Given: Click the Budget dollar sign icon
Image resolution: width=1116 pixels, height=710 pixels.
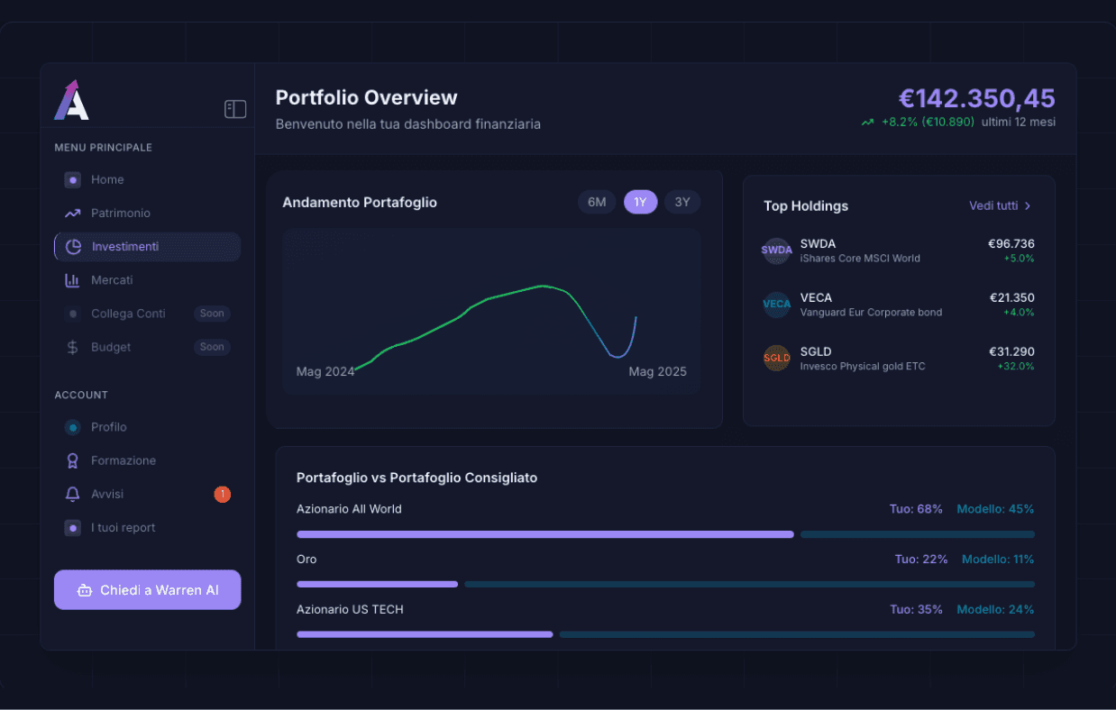Looking at the screenshot, I should pos(73,347).
